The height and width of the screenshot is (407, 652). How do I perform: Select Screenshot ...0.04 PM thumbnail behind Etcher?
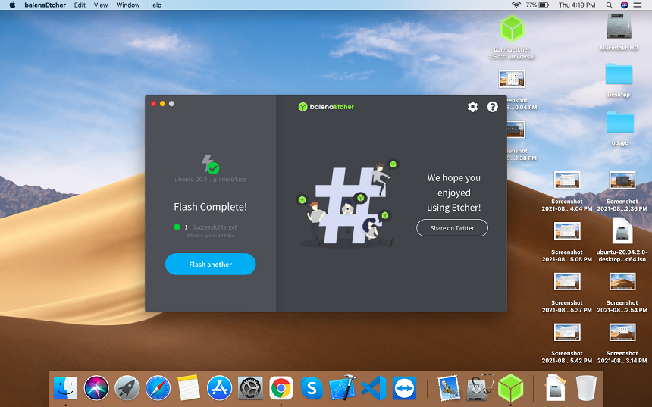pos(512,79)
